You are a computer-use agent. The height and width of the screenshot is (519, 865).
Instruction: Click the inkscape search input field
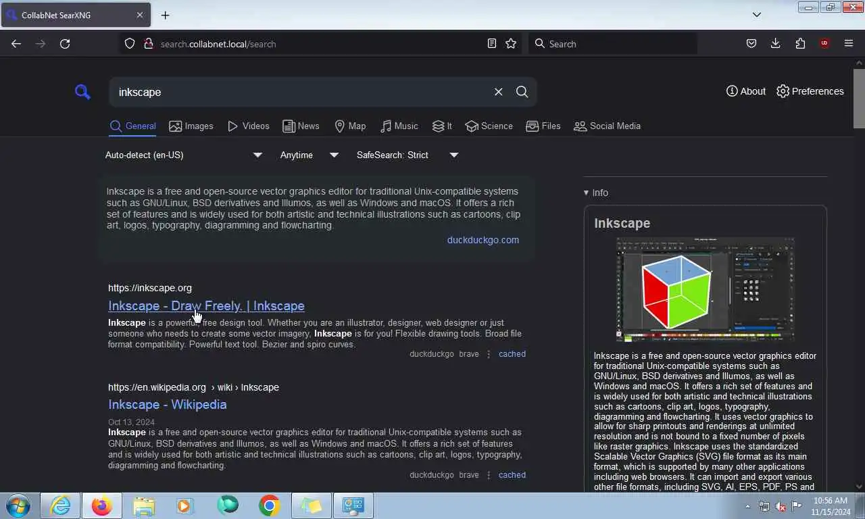pyautogui.click(x=301, y=92)
